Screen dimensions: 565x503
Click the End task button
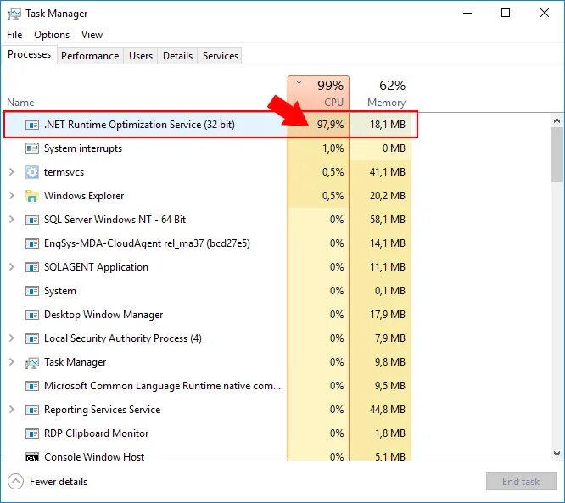(x=521, y=482)
